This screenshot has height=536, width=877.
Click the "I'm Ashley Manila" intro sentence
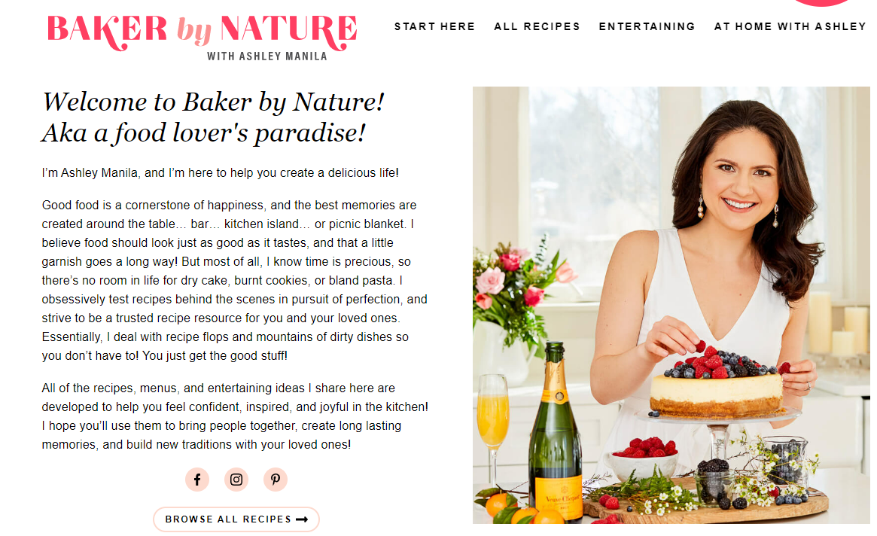pyautogui.click(x=220, y=173)
